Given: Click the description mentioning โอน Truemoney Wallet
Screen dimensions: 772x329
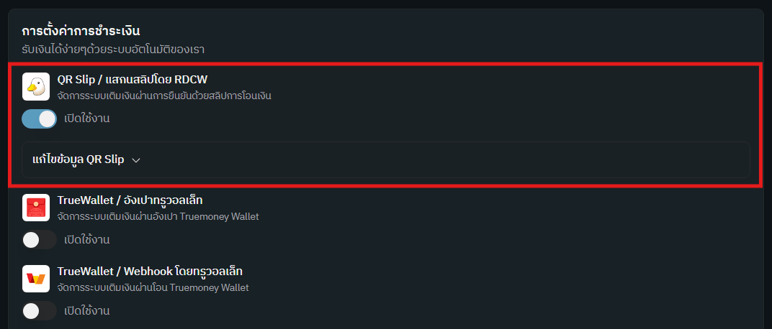Looking at the screenshot, I should [153, 287].
